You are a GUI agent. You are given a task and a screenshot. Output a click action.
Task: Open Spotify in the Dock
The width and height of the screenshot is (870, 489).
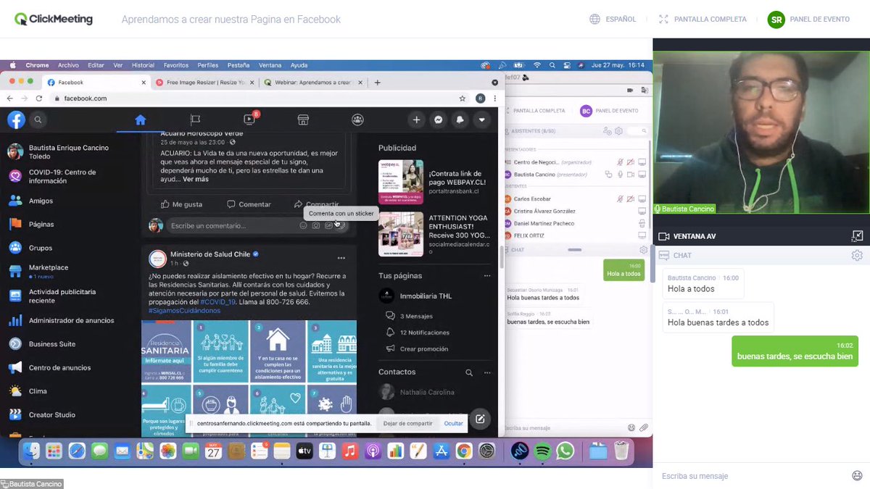tap(542, 451)
